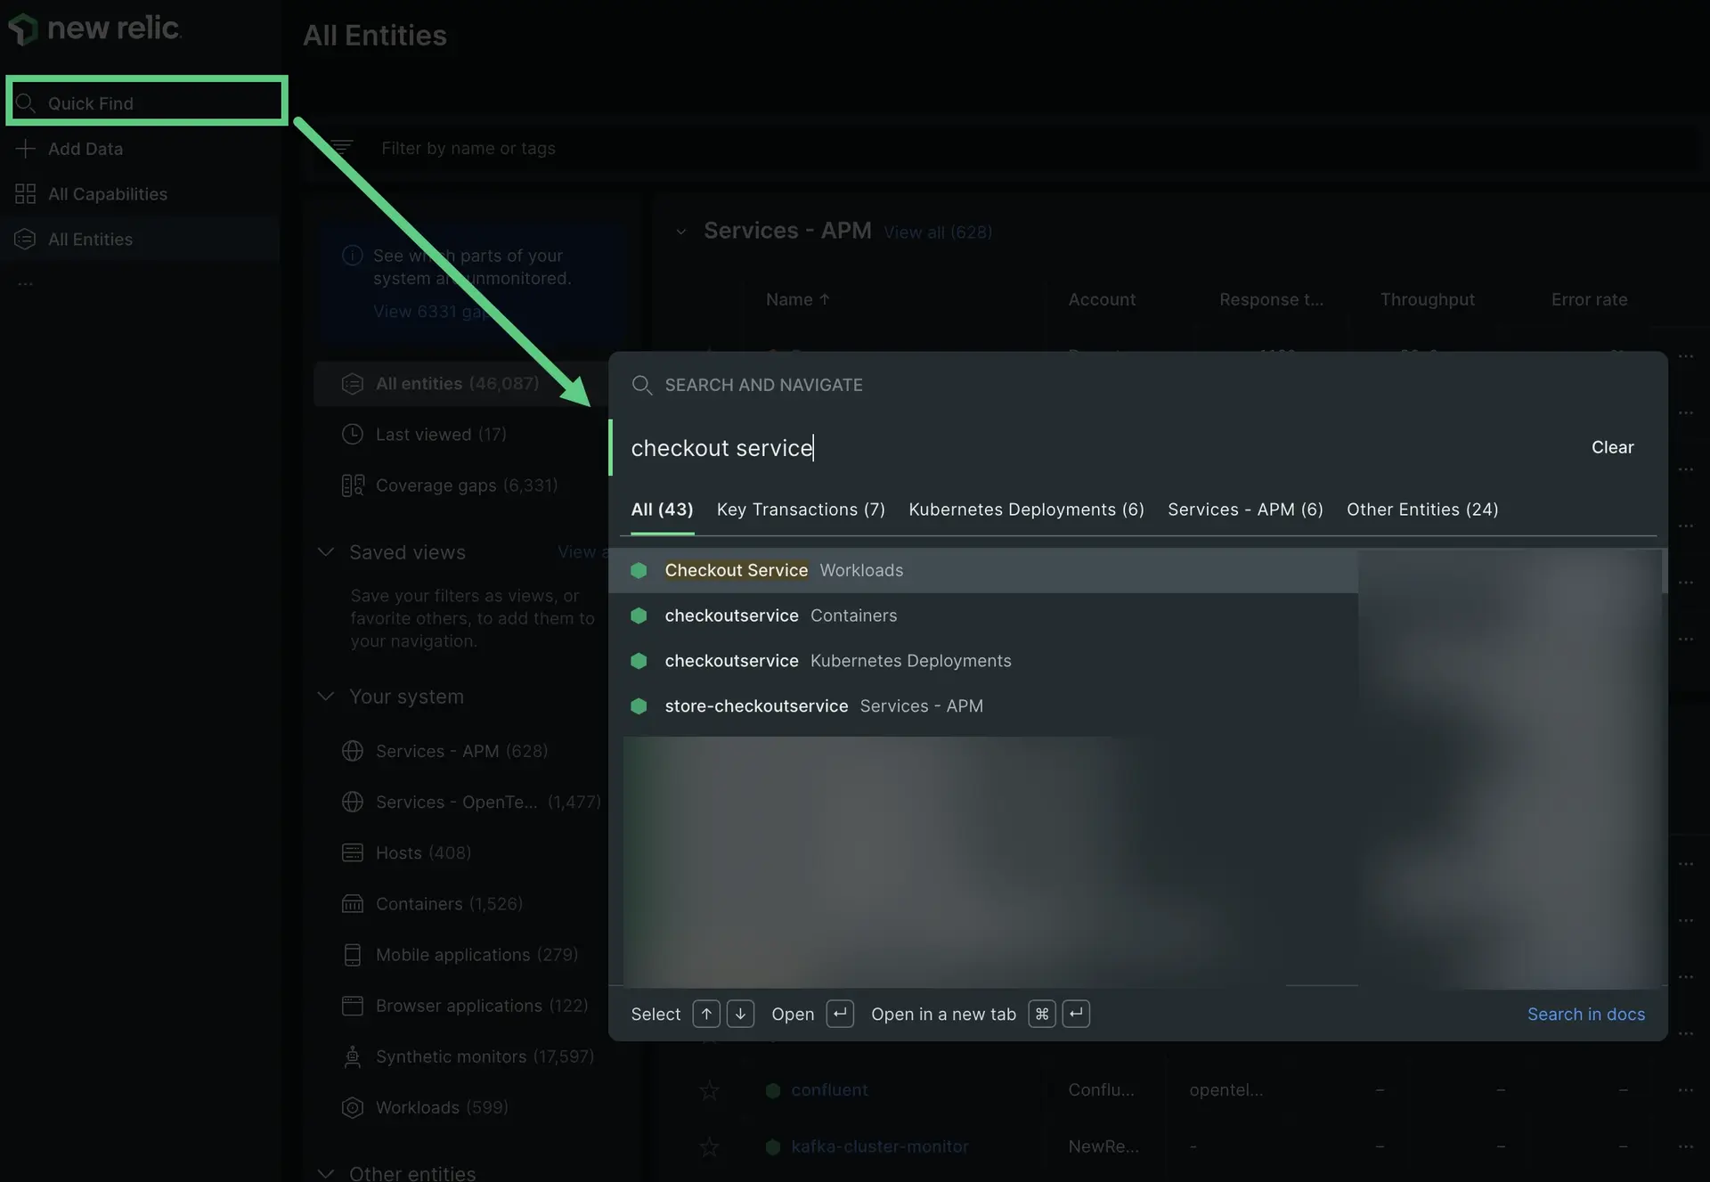The image size is (1710, 1182).
Task: Click the Browser applications window icon
Action: tap(353, 1006)
